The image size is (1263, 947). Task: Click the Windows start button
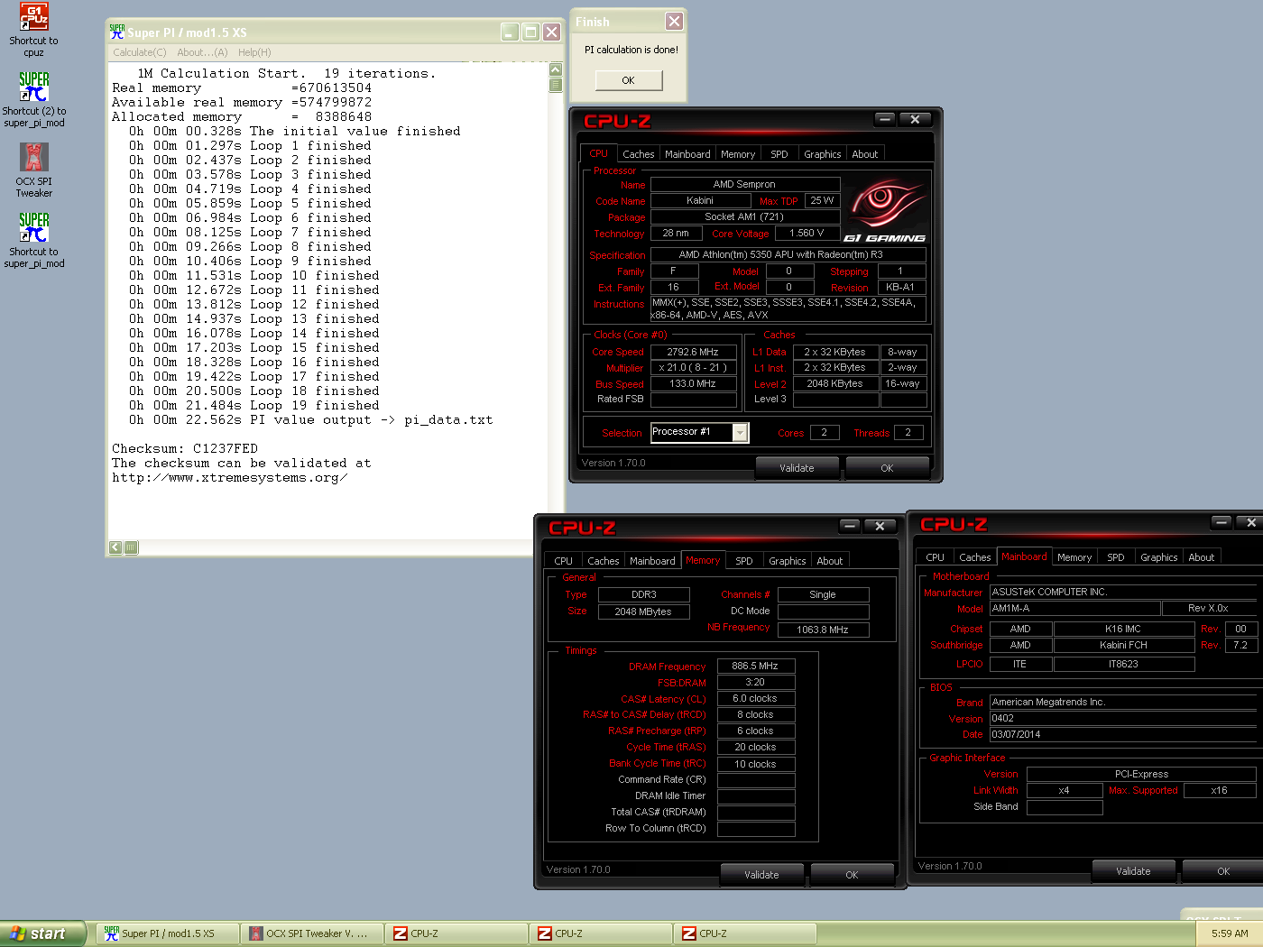[42, 933]
